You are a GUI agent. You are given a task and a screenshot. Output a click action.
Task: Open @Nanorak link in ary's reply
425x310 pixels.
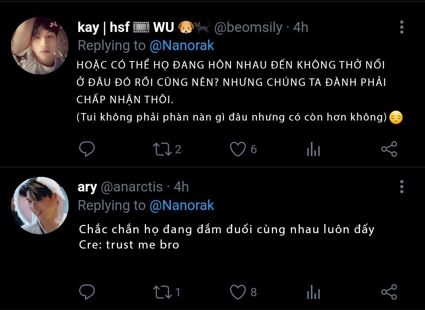[x=181, y=205]
